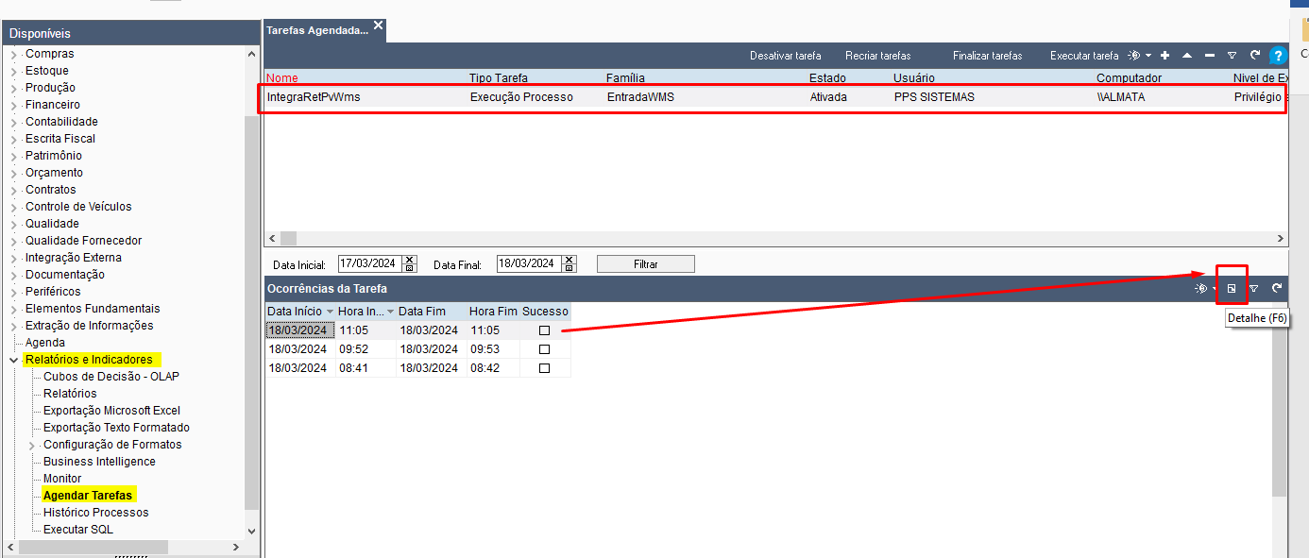
Task: Open the dropdown arrow beside the top settings icon
Action: click(x=1148, y=56)
